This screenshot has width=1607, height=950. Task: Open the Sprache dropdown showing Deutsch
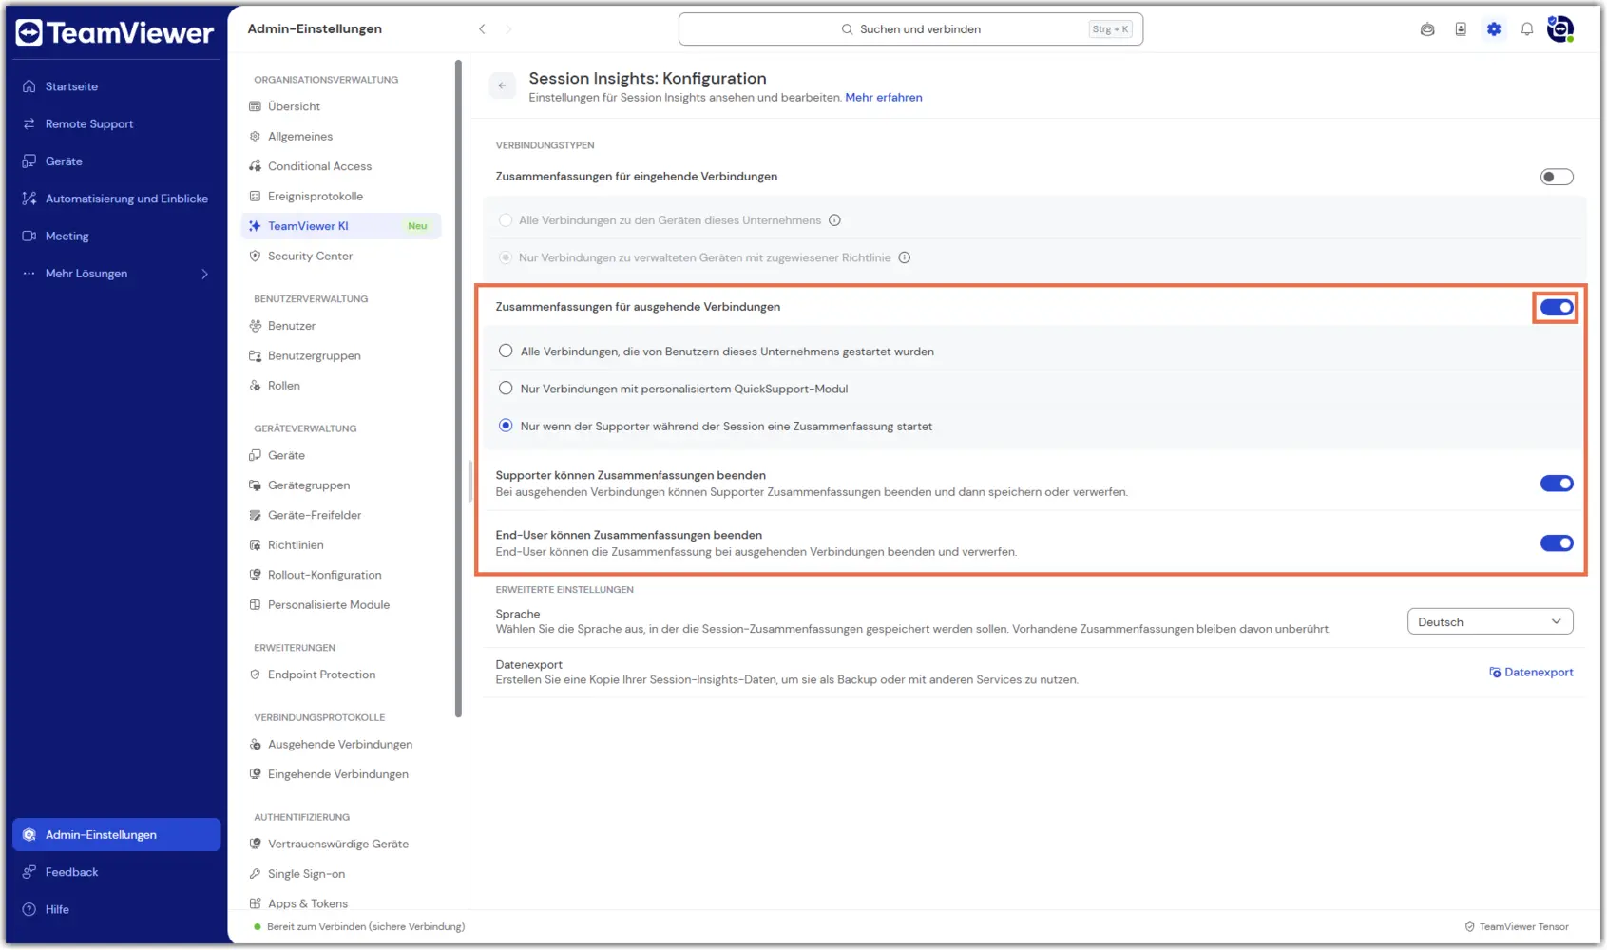coord(1490,622)
